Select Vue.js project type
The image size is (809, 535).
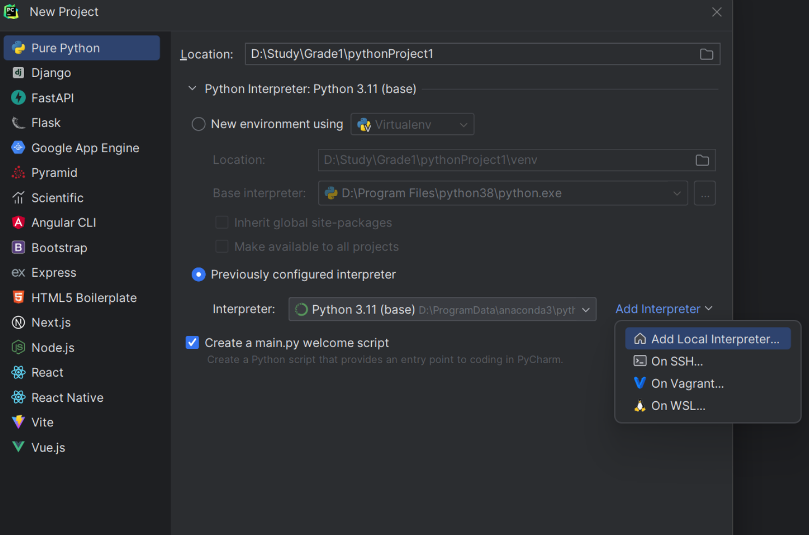click(82, 447)
